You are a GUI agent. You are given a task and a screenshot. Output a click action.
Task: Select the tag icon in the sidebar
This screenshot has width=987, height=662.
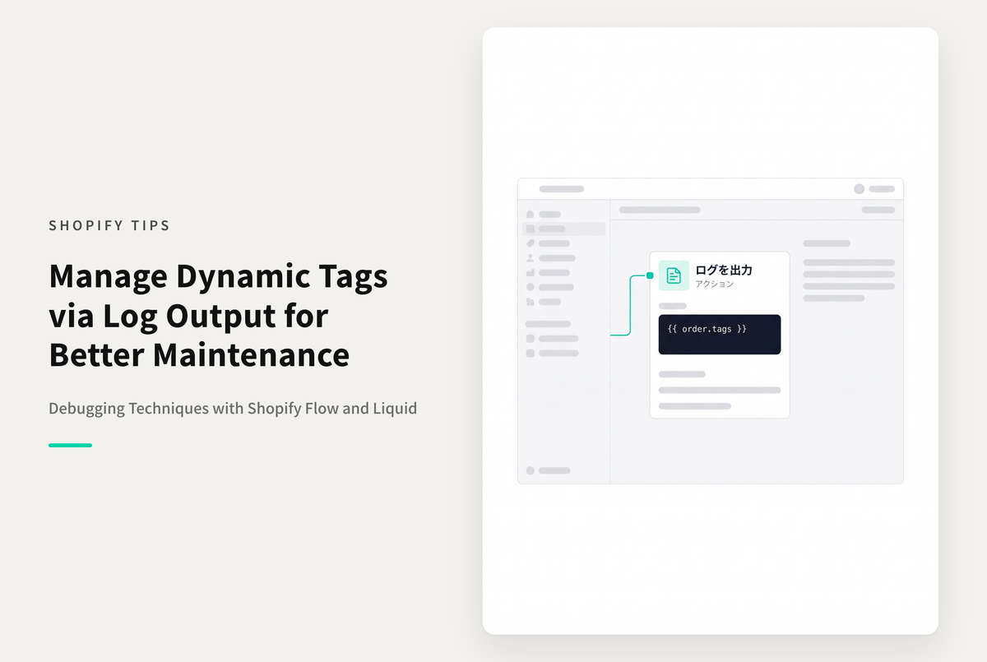[530, 243]
